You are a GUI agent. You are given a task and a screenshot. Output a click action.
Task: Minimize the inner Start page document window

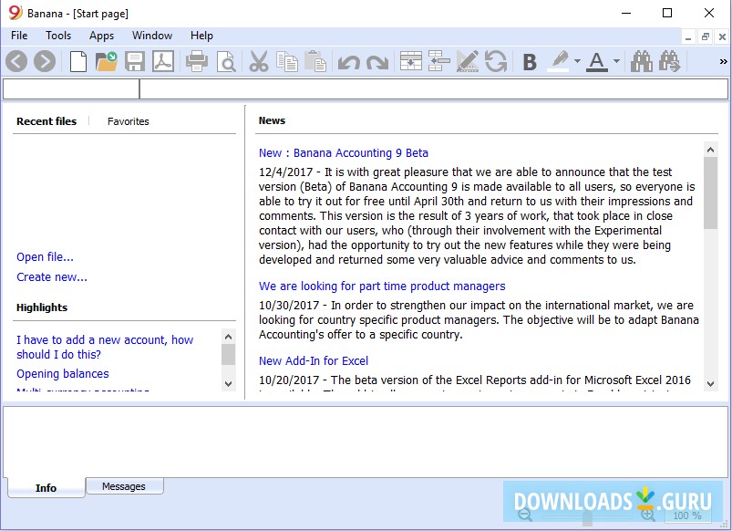tap(688, 36)
